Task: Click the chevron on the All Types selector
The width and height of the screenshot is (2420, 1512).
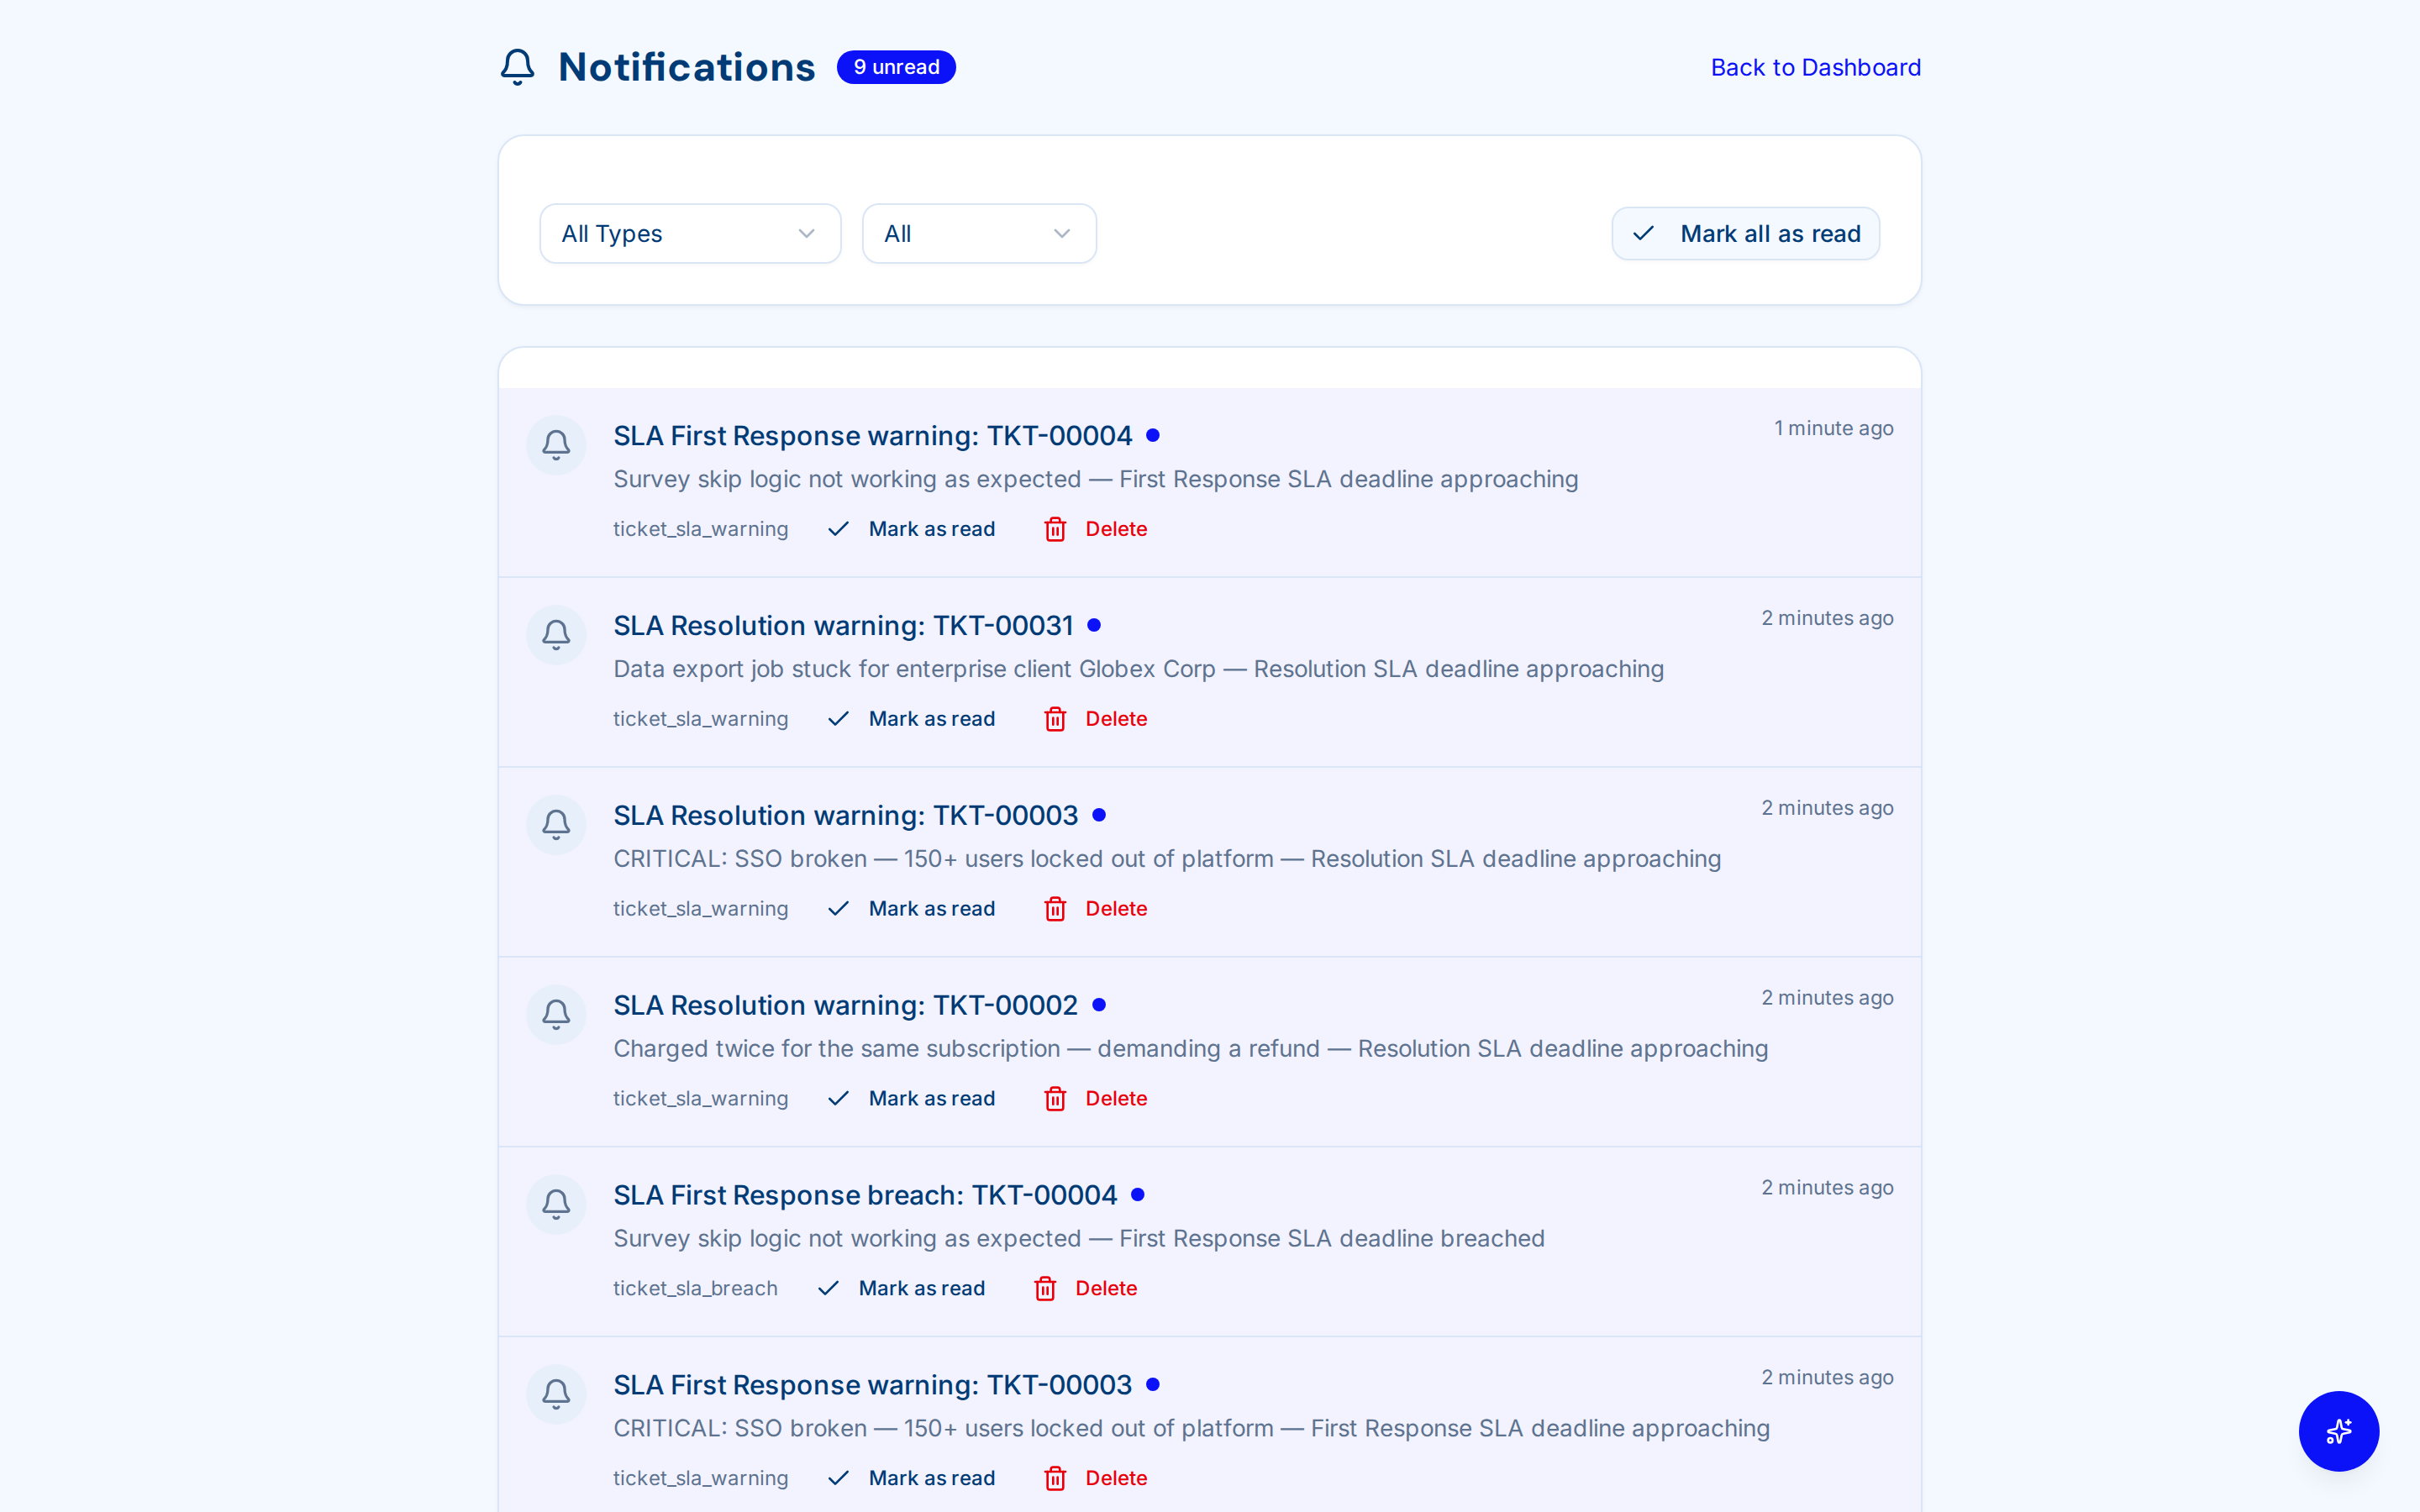Action: click(806, 233)
